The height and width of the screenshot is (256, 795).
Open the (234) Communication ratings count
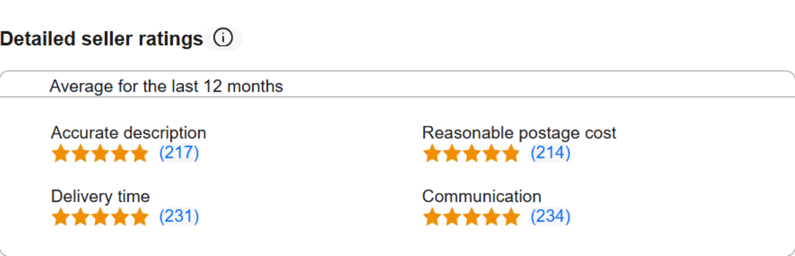pyautogui.click(x=551, y=217)
